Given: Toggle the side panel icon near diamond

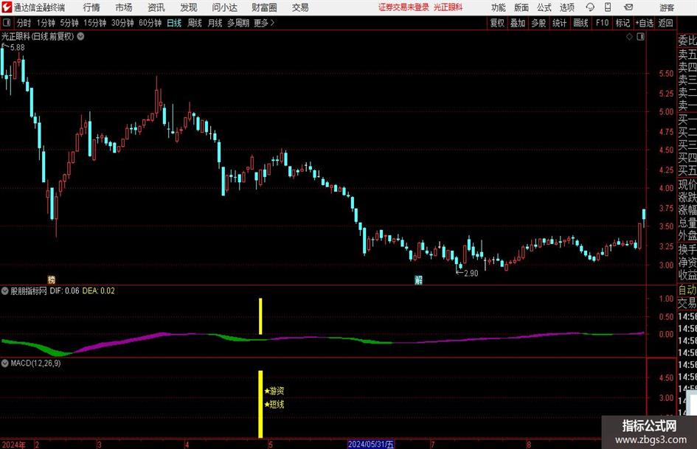Looking at the screenshot, I should tap(640, 37).
